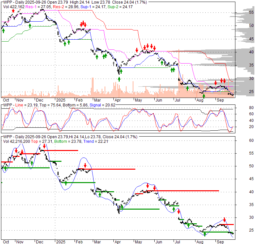Click the WPP ticker in the oscillator panel header
Viewport: 255px width, 244px height.
8,105
